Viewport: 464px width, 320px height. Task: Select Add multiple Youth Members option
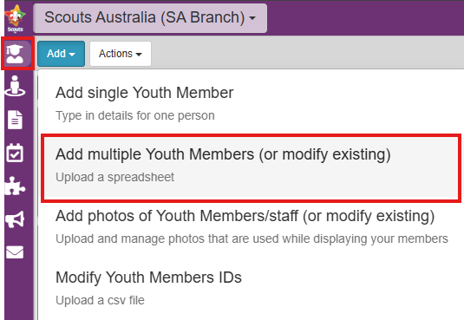251,168
